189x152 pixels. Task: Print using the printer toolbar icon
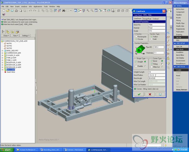(x=16, y=11)
